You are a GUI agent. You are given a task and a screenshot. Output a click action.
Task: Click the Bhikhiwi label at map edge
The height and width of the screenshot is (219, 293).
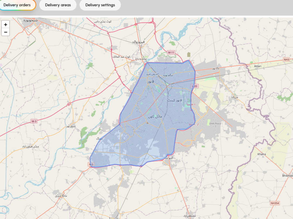point(287,175)
